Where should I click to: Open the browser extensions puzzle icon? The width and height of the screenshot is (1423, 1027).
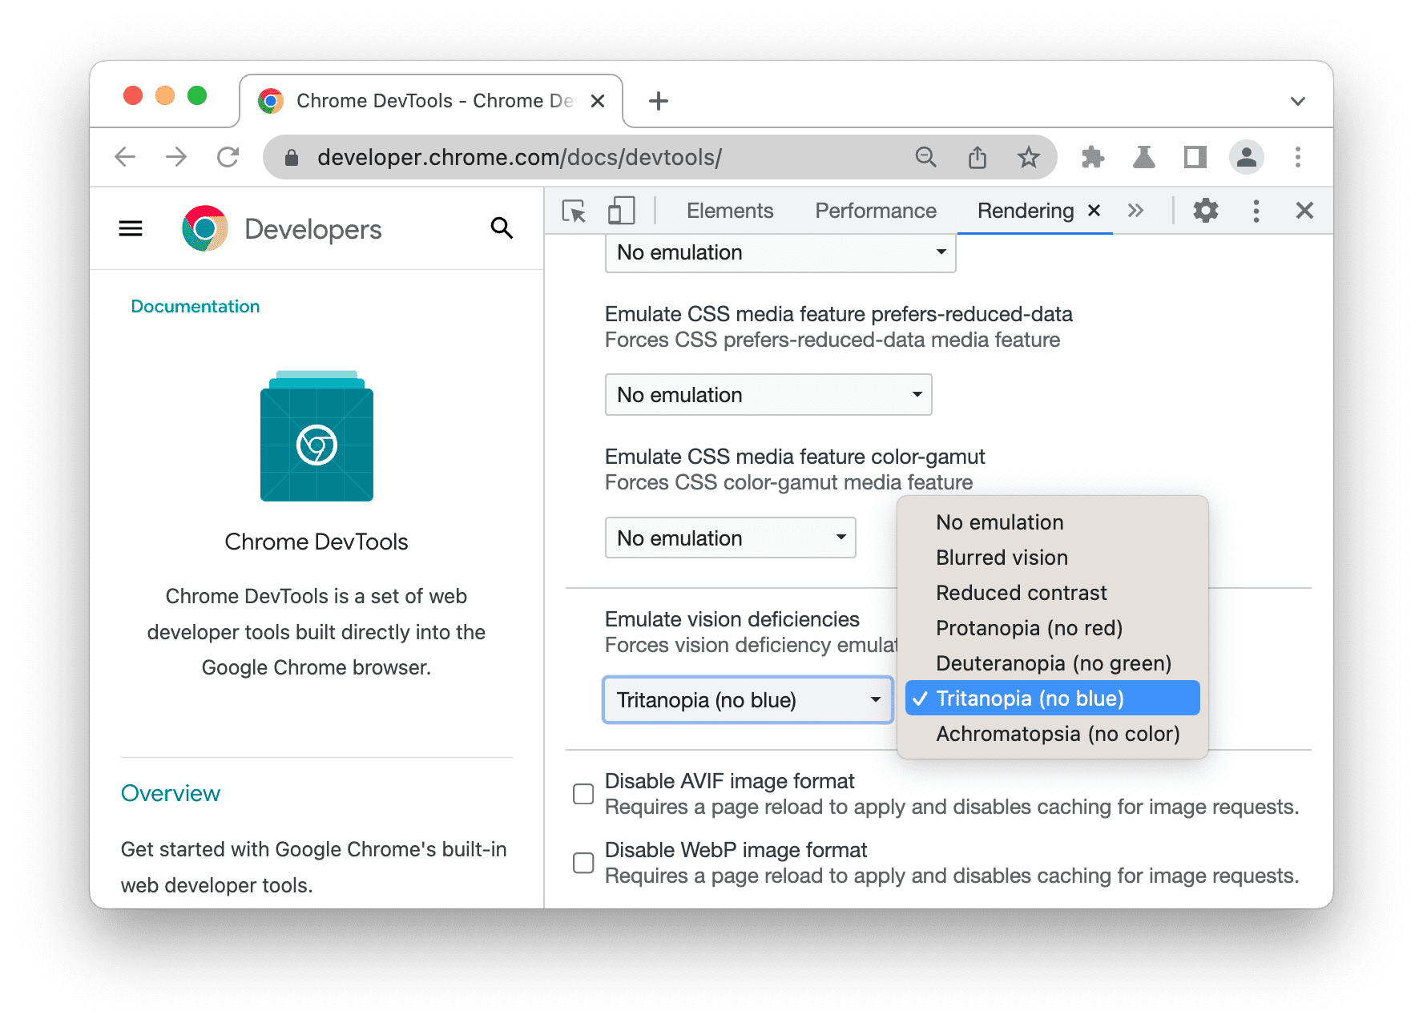[x=1092, y=157]
